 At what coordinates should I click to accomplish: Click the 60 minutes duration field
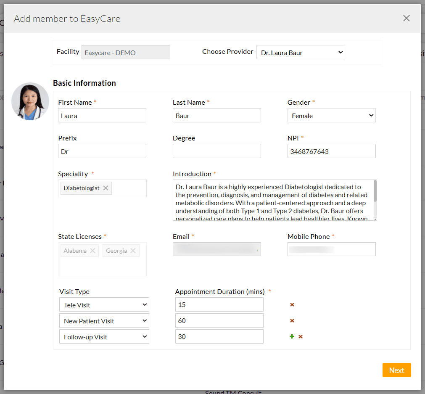[x=219, y=320]
